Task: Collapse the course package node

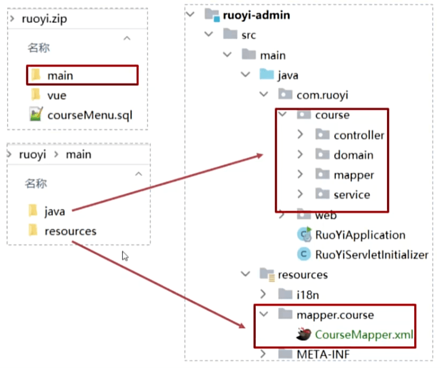Action: [x=282, y=114]
